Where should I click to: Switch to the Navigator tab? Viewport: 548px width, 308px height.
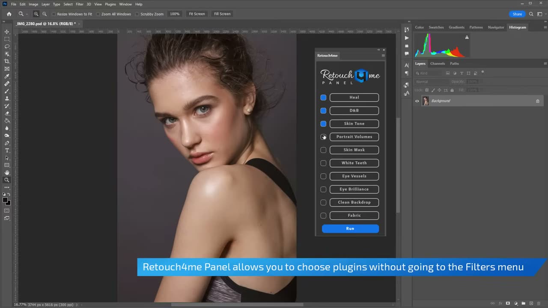coord(496,27)
